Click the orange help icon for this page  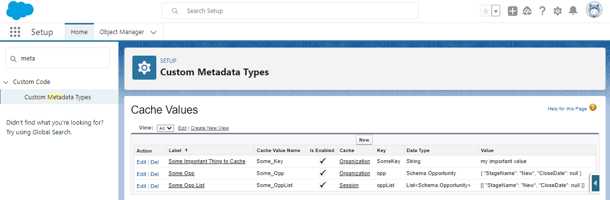tap(593, 108)
